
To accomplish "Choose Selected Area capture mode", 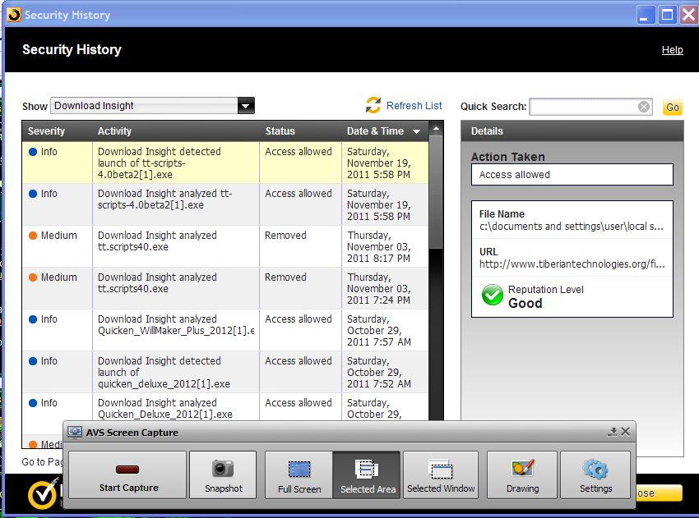I will (367, 474).
